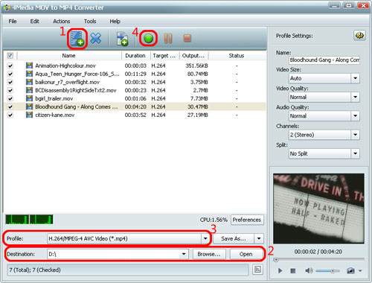Uncheck citizen-kane.mov checkbox
The height and width of the screenshot is (283, 372).
(x=10, y=115)
